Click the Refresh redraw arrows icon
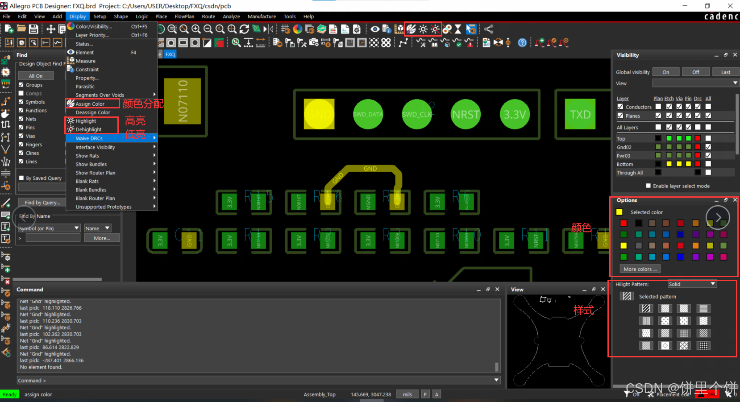 244,29
